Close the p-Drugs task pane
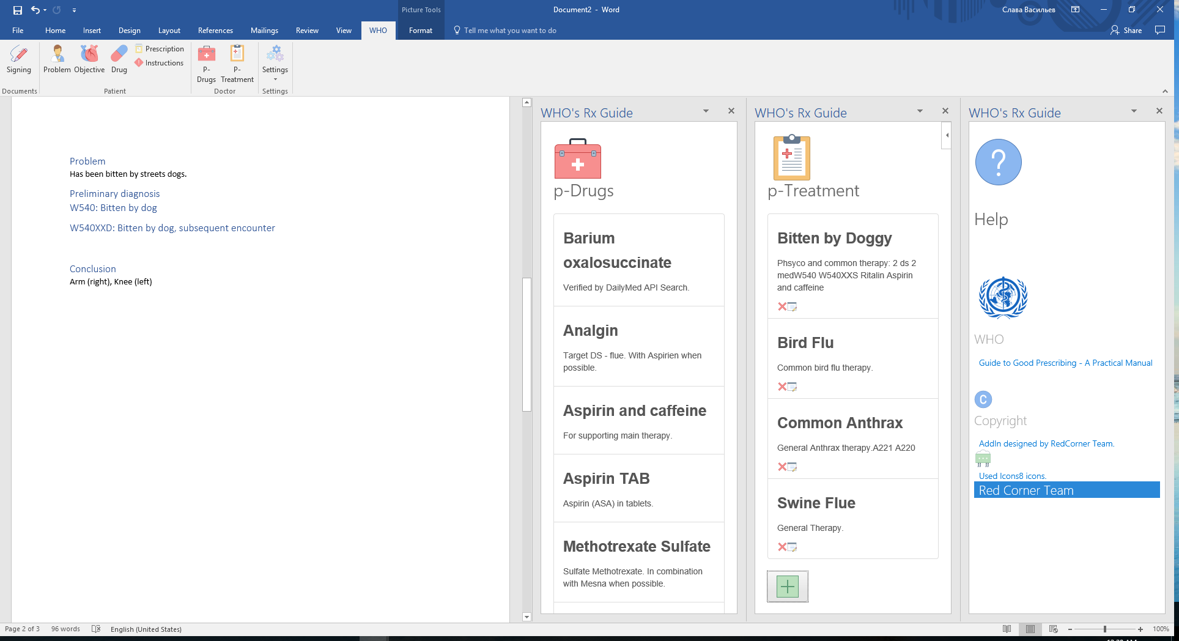Viewport: 1179px width, 641px height. point(731,111)
